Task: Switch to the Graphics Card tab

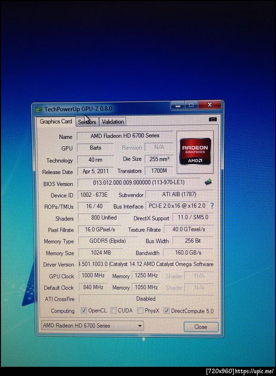Action: 56,121
